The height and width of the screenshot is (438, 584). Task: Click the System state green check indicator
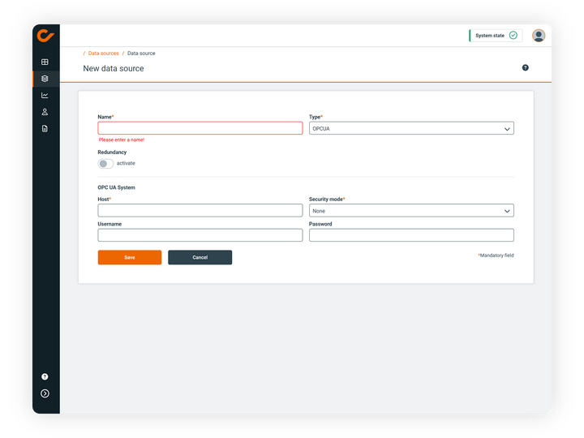(x=513, y=36)
